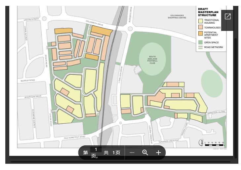Click the Lovelock Drive label
Viewport: 241px width, 170px height.
(x=120, y=75)
